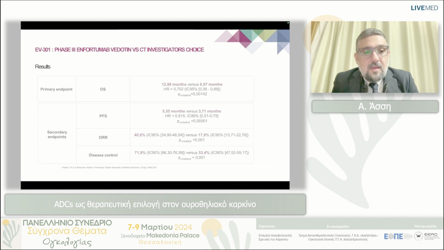Click the slide title starting 'EV-301 : PHASE III'
The height and width of the screenshot is (250, 444).
[x=120, y=49]
